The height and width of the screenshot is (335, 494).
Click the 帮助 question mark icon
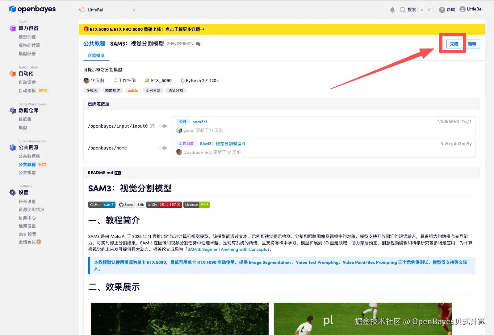(x=442, y=9)
